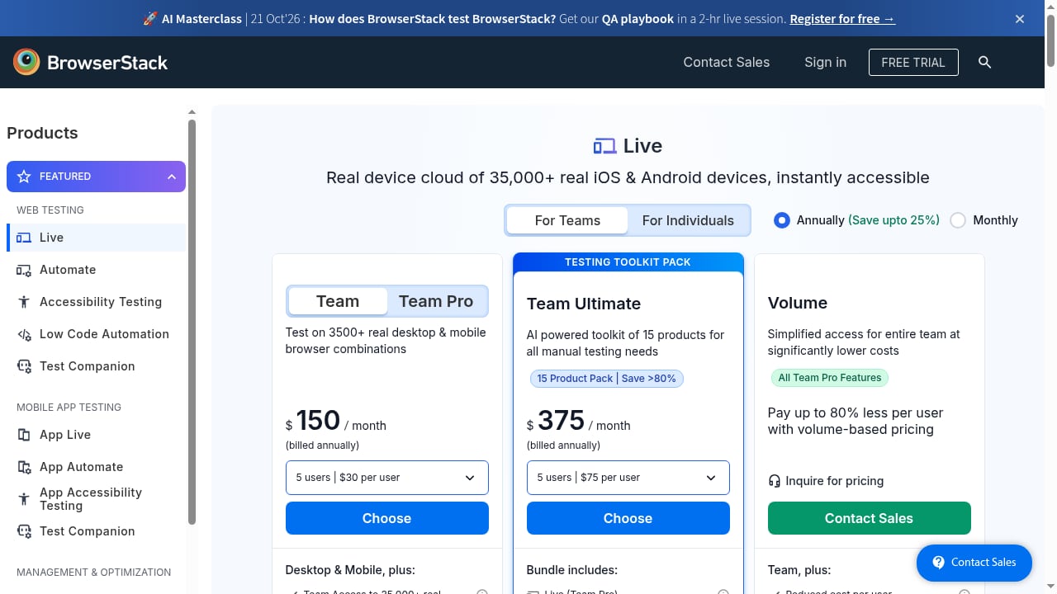This screenshot has width=1057, height=594.
Task: Click the App Automate icon
Action: click(24, 467)
